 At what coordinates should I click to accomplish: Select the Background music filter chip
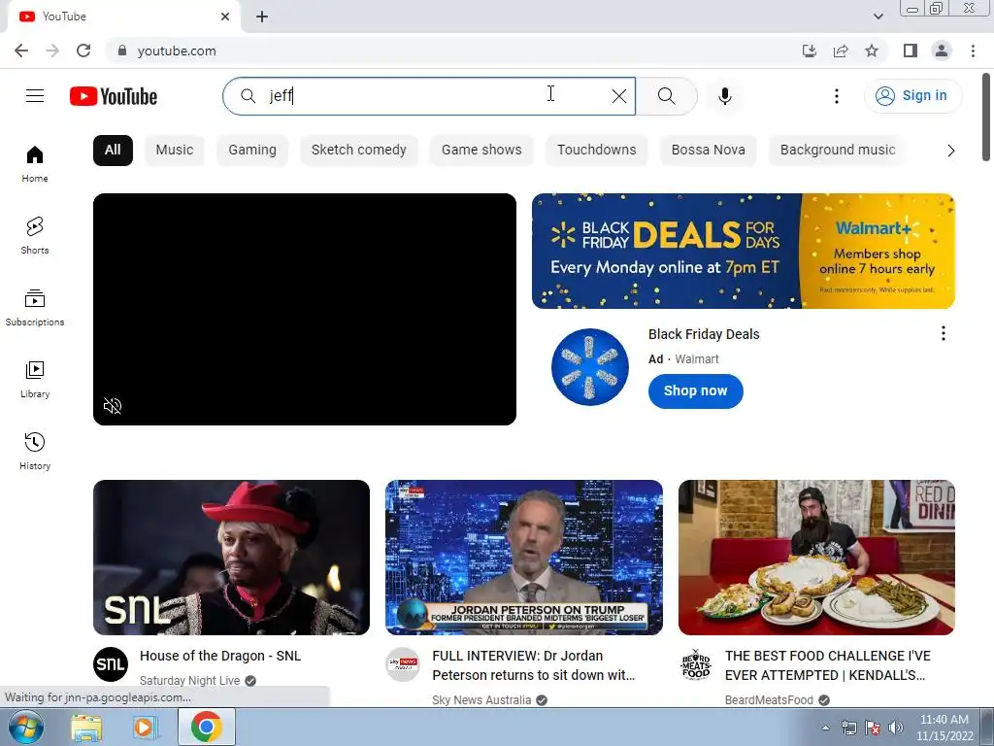coord(838,151)
